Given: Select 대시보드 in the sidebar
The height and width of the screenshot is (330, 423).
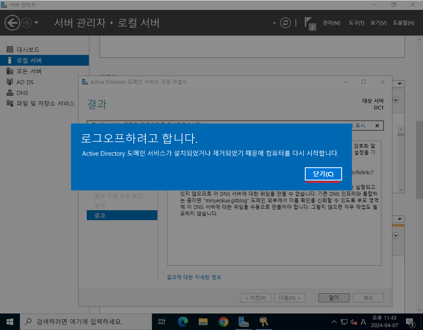Looking at the screenshot, I should pos(45,50).
